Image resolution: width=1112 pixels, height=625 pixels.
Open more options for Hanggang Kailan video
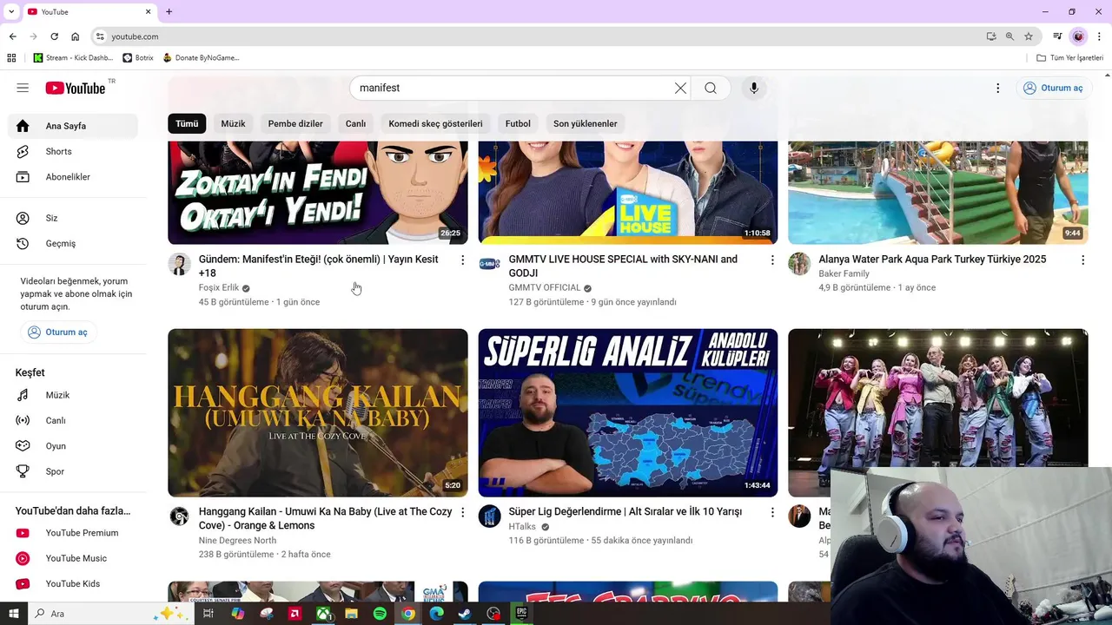coord(462,512)
